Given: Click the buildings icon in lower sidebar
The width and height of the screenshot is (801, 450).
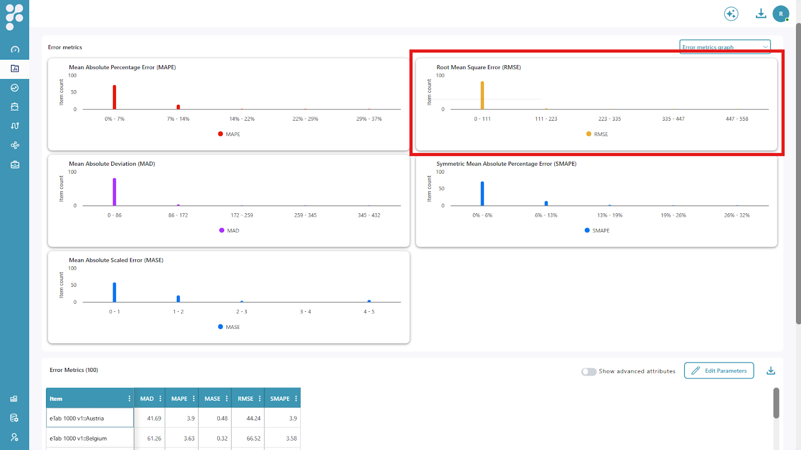Looking at the screenshot, I should click(x=14, y=398).
